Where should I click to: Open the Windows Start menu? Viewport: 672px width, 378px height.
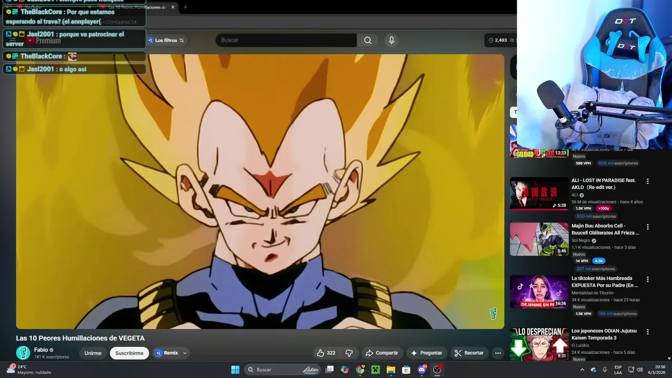click(235, 370)
